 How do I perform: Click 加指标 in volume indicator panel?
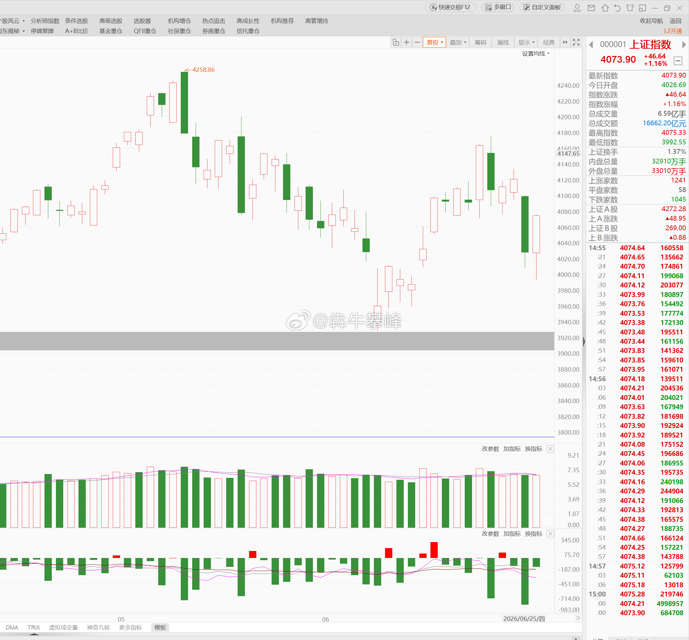(512, 449)
